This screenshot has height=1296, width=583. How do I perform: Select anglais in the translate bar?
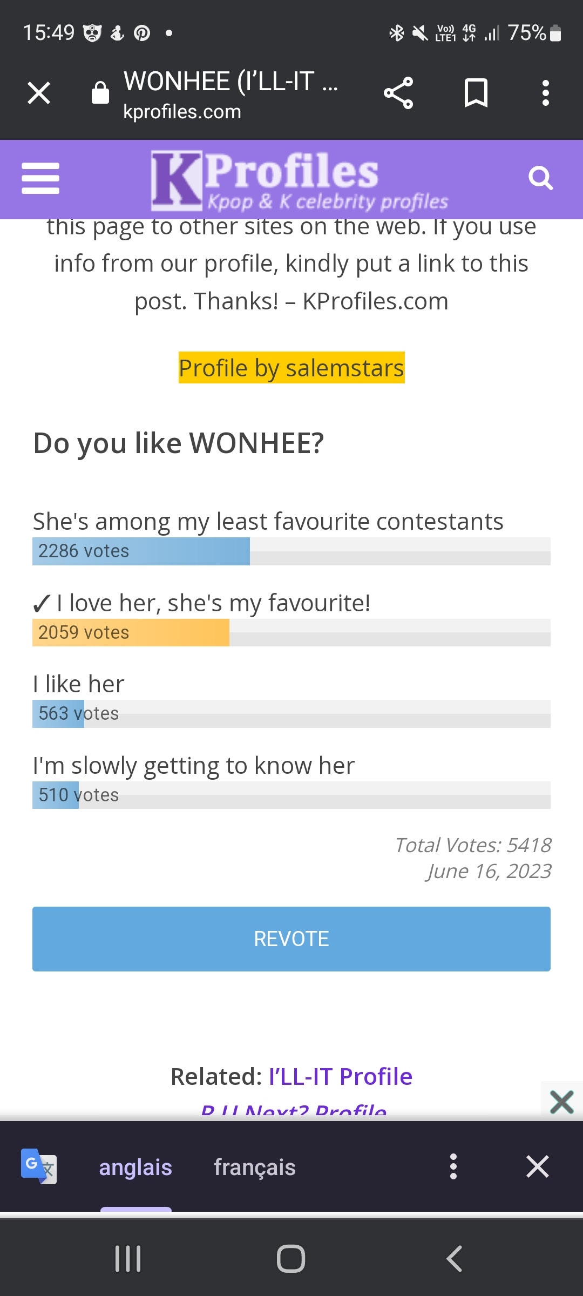[x=135, y=1166]
